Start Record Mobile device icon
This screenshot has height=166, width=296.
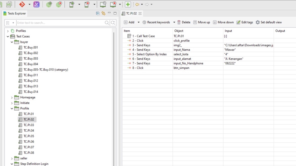pos(87,4)
